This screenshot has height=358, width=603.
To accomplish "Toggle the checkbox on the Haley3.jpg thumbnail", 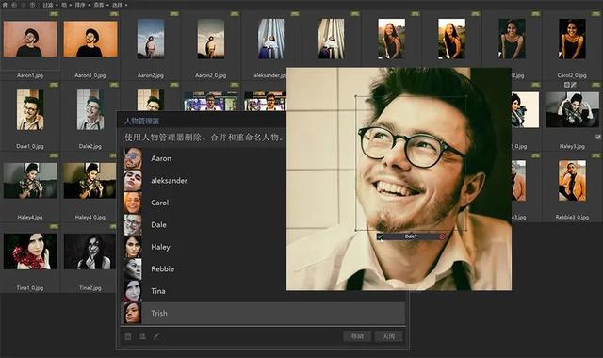I will (598, 137).
